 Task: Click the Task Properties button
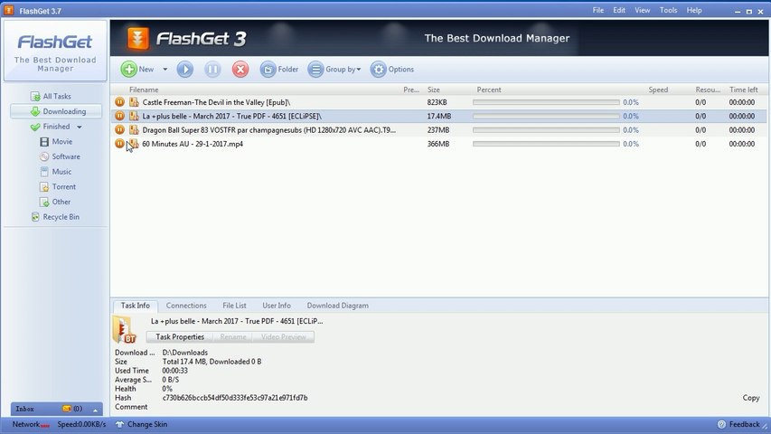(180, 337)
